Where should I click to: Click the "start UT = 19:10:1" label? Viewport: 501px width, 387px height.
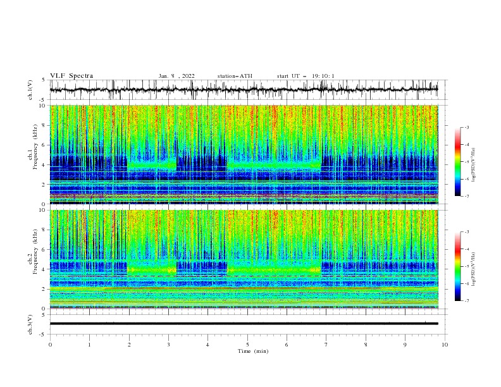(x=306, y=76)
